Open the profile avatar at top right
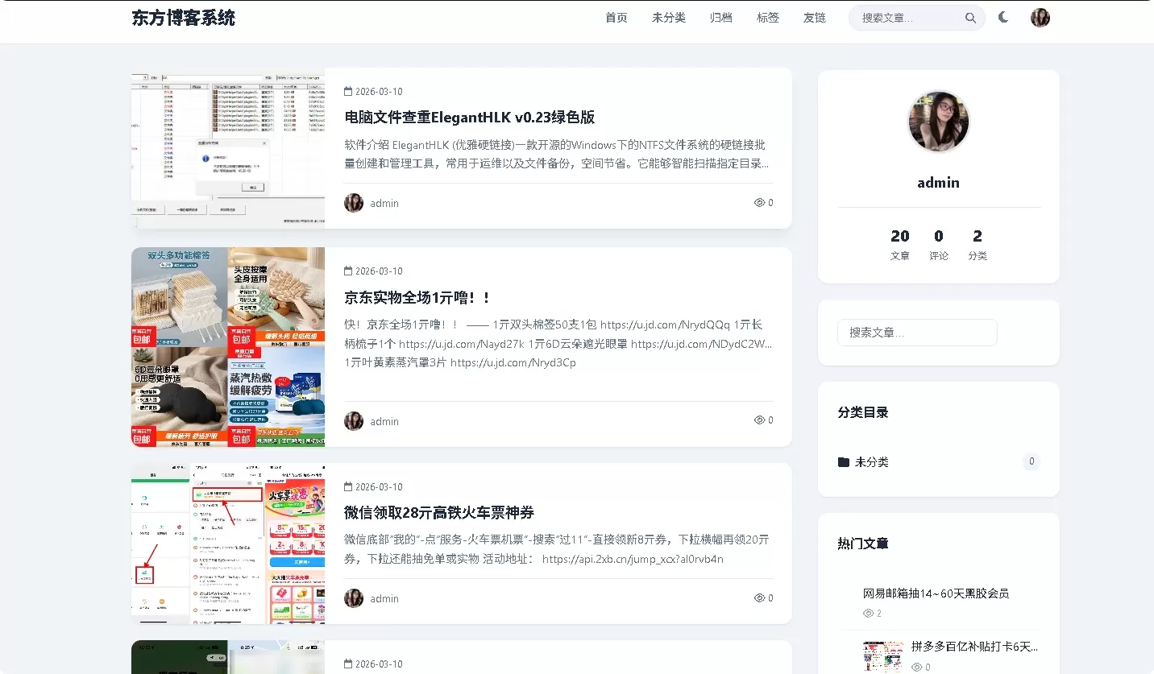 [1040, 17]
